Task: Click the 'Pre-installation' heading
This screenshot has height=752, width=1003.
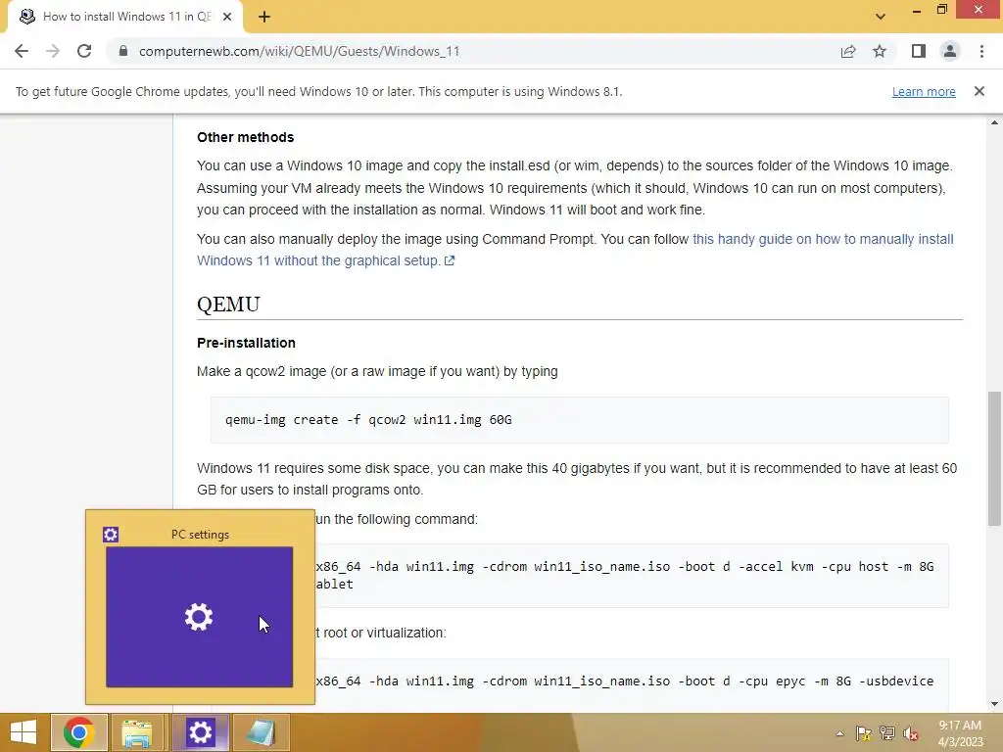Action: 246,343
